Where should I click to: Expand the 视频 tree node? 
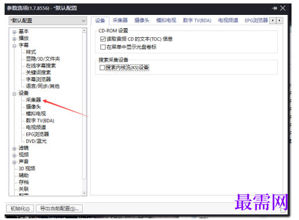click(x=14, y=155)
